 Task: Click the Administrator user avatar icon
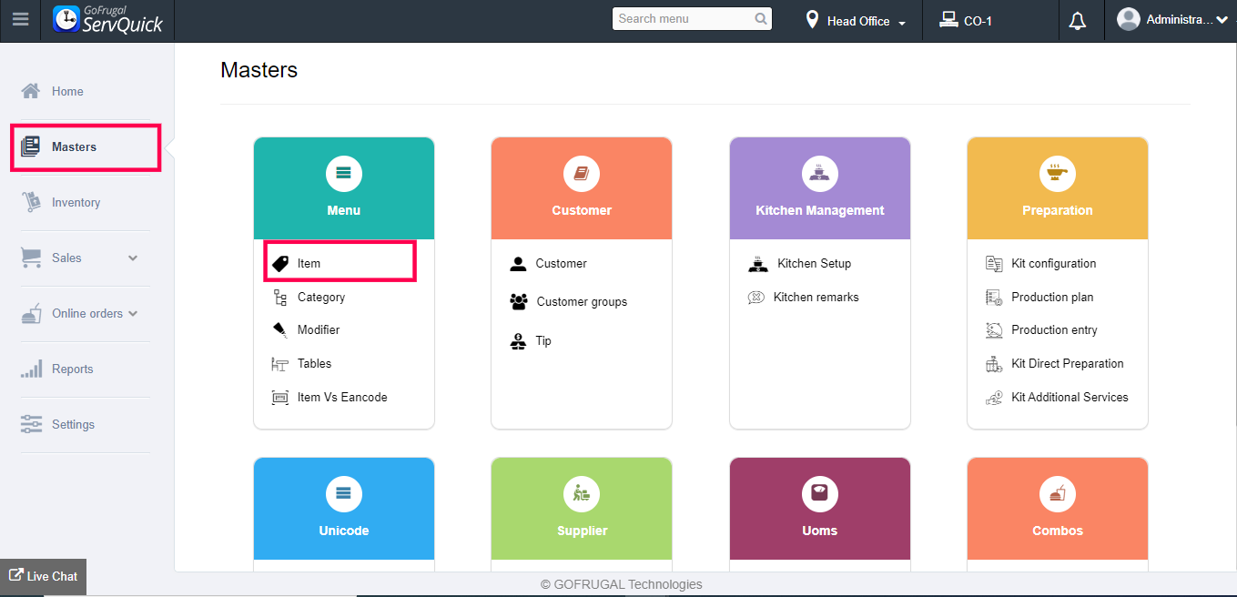(x=1128, y=19)
